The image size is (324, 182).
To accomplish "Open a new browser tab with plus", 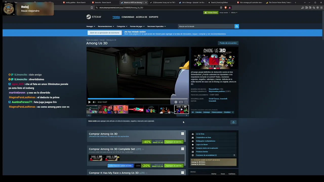I will point(295,3).
